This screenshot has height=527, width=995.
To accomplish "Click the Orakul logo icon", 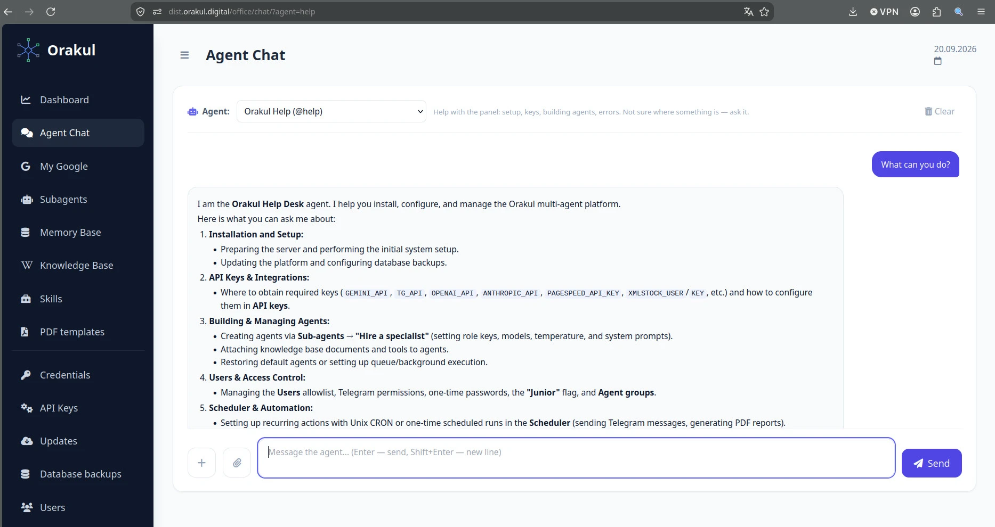I will pyautogui.click(x=28, y=50).
